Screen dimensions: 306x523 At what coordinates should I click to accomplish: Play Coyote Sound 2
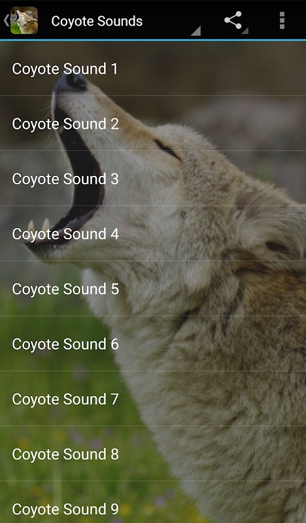pyautogui.click(x=153, y=124)
